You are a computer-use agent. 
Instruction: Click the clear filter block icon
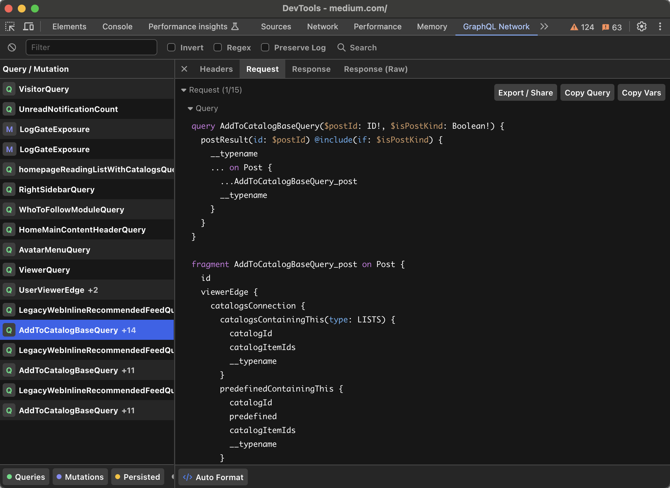click(12, 47)
